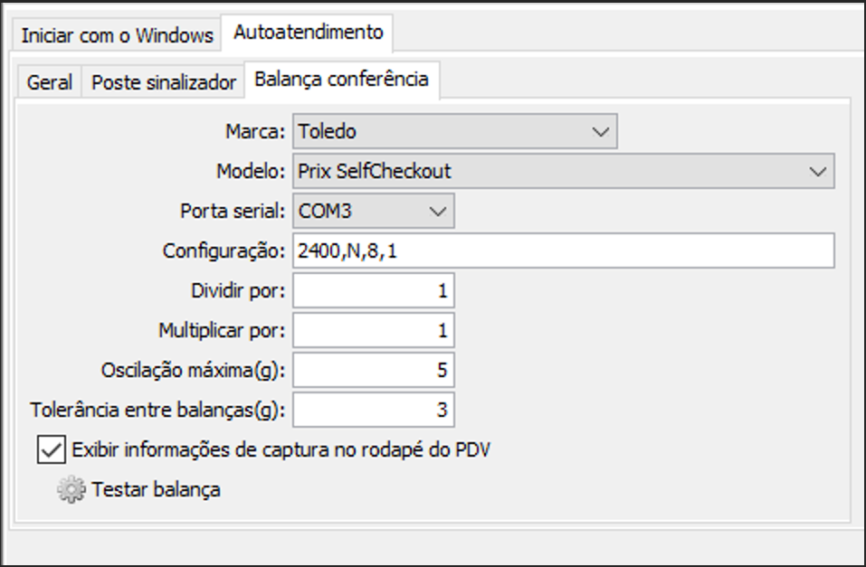866x567 pixels.
Task: Click the COM3 value text
Action: point(325,211)
